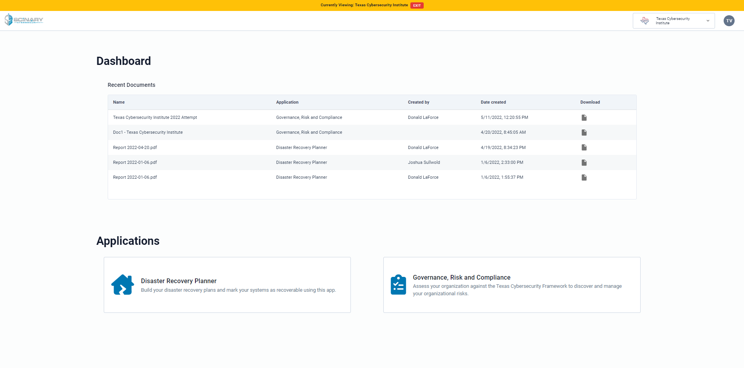
Task: Click the creator name 'Joshua Sullwold'
Action: (x=424, y=162)
